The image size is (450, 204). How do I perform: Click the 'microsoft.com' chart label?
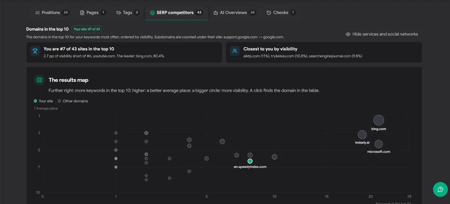379,152
